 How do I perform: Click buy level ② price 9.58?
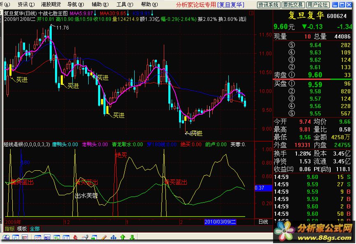click(315, 91)
